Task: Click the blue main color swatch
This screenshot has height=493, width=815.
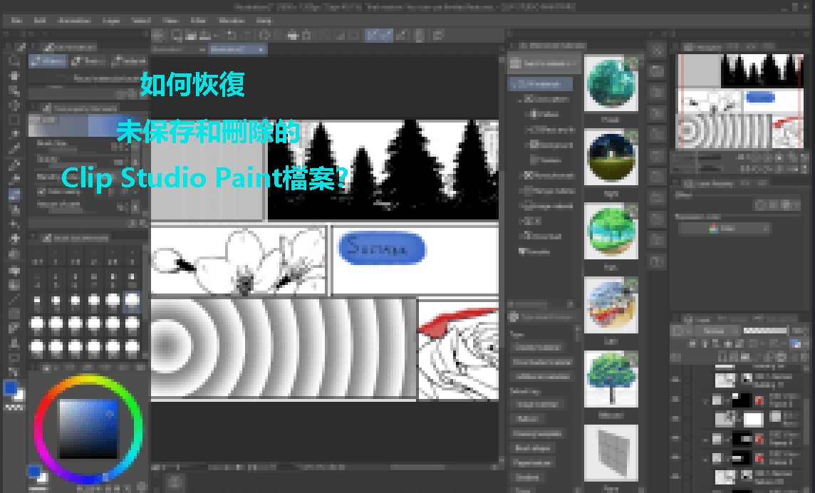Action: (x=10, y=388)
